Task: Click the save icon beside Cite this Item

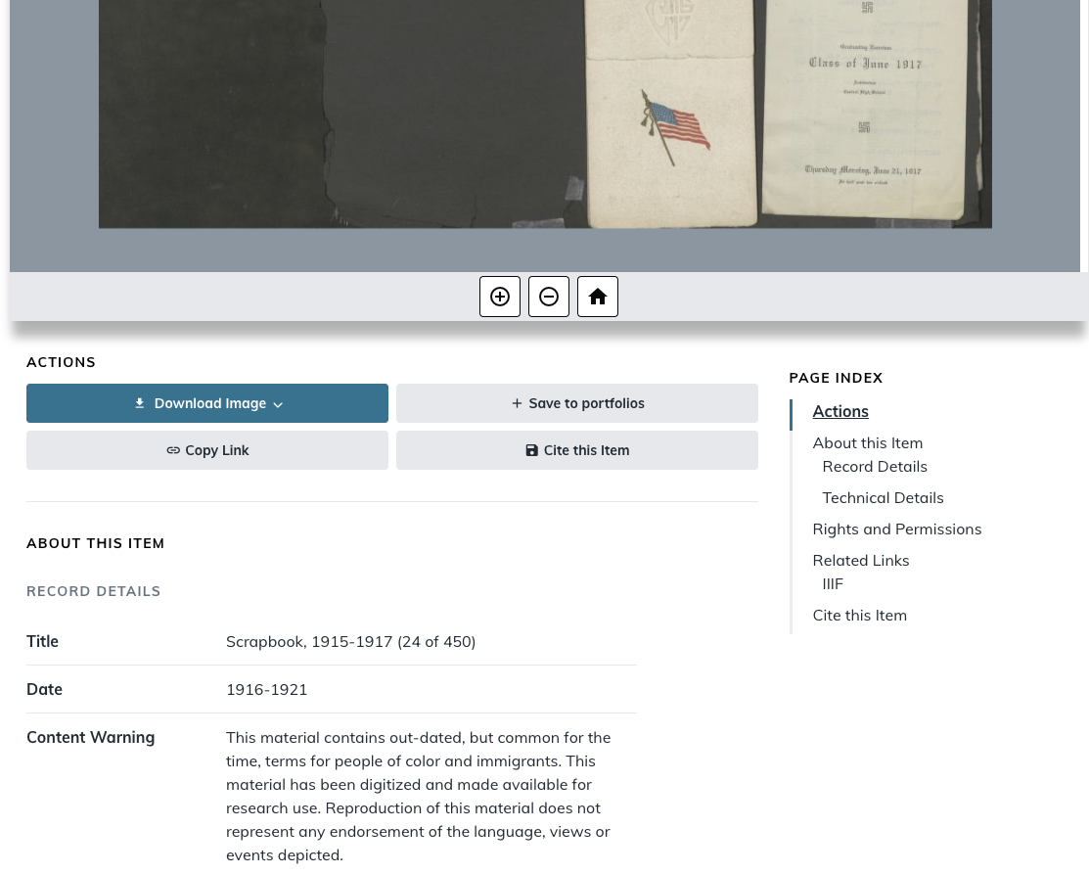Action: (x=531, y=450)
